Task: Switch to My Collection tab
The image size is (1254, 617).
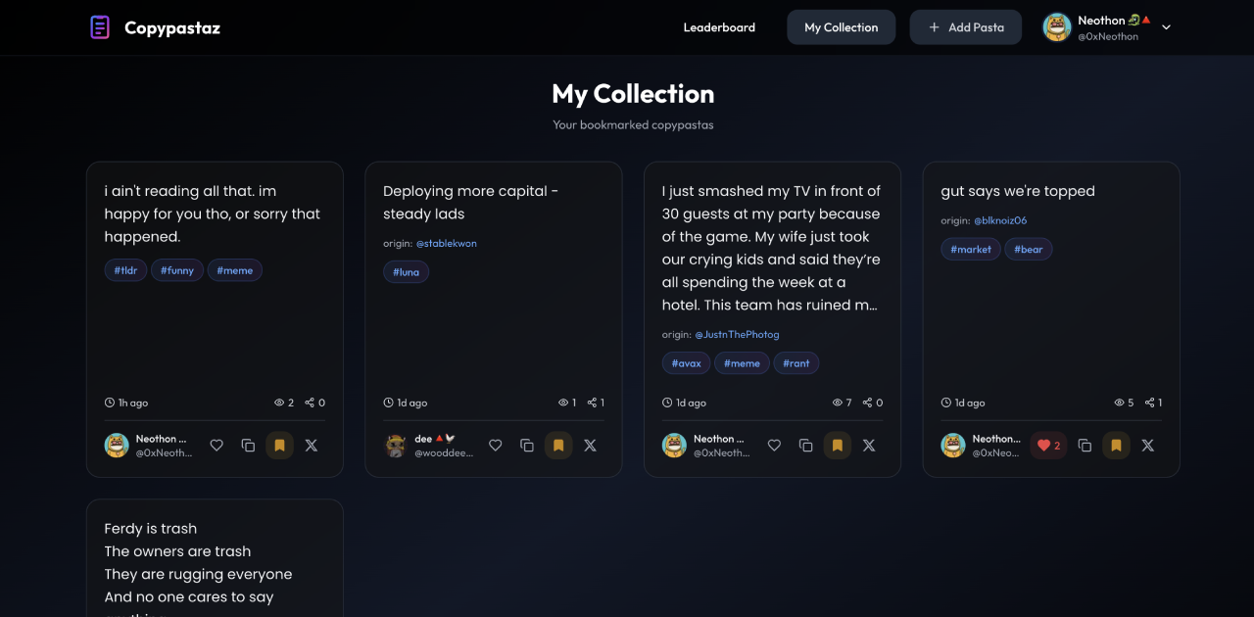Action: coord(842,27)
